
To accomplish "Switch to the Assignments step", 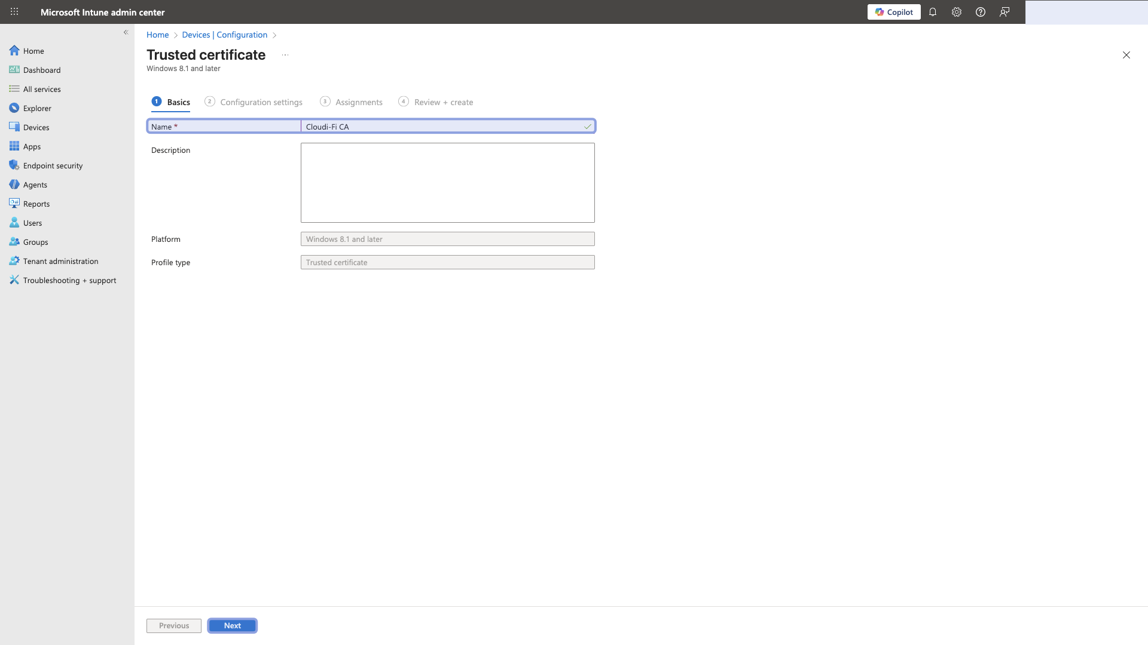I will (358, 102).
